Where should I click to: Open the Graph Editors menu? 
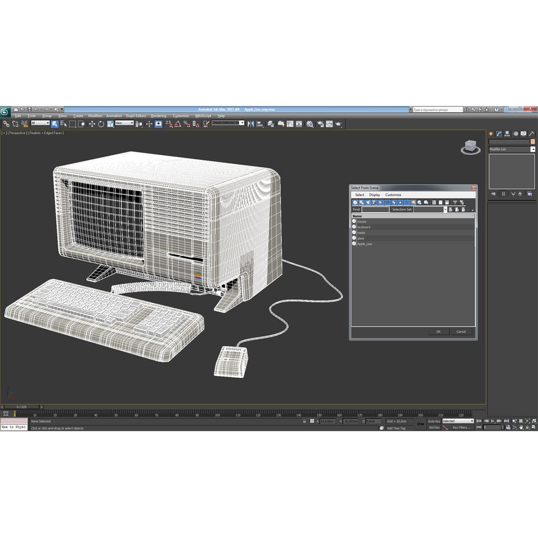coord(135,116)
